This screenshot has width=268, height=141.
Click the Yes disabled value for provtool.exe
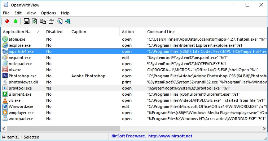49,88
